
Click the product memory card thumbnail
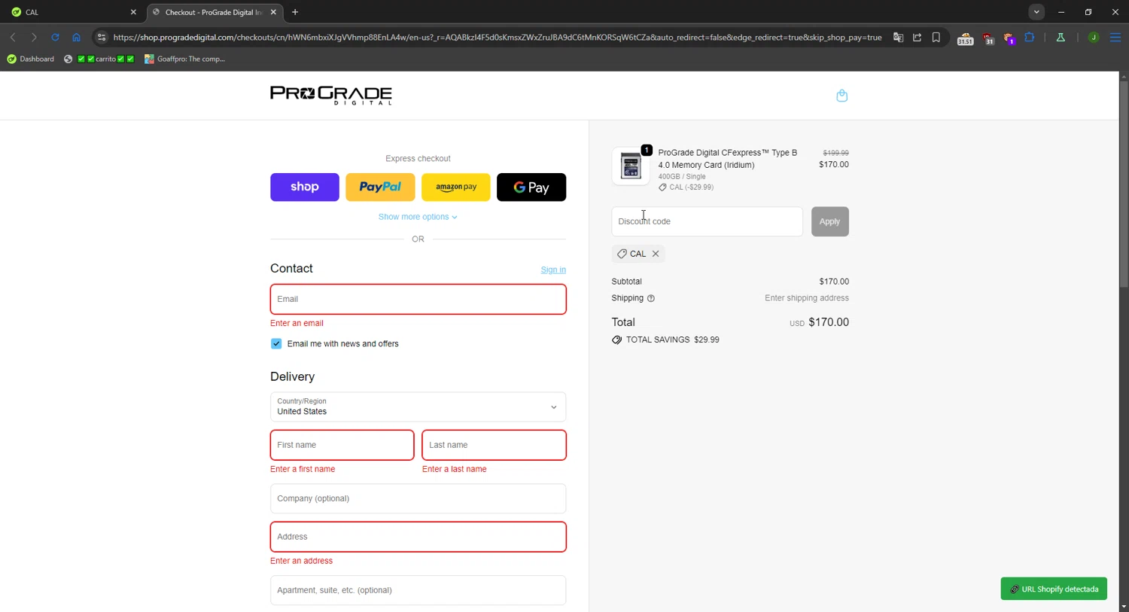pyautogui.click(x=631, y=166)
